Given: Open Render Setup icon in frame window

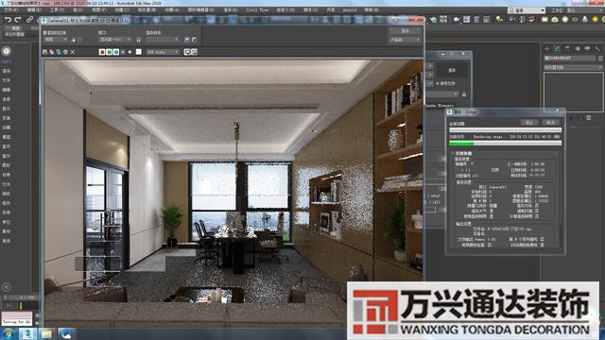Looking at the screenshot, I should 187,40.
